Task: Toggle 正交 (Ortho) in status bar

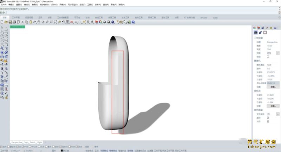Action: 97,151
